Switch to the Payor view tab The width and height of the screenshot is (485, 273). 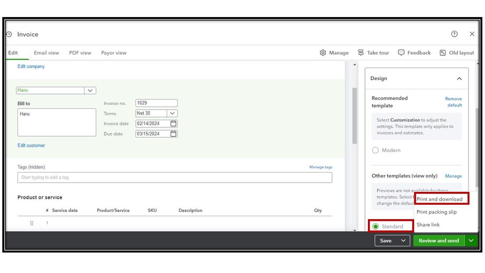click(114, 53)
